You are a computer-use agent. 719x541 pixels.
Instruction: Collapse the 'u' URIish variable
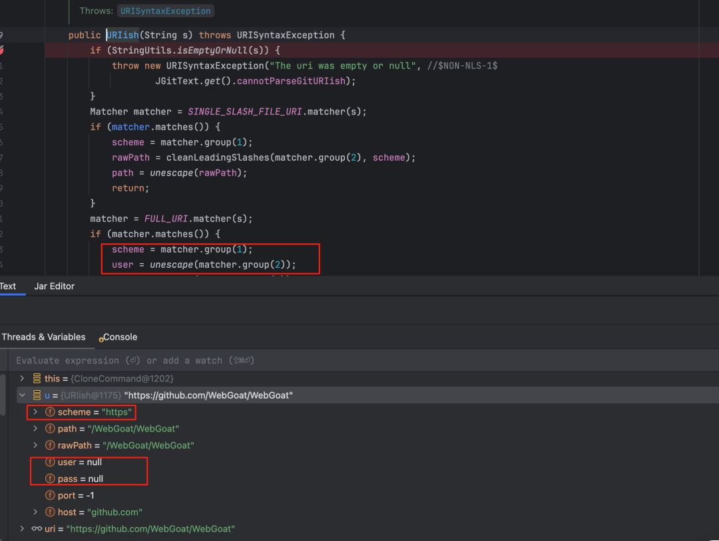tap(22, 395)
